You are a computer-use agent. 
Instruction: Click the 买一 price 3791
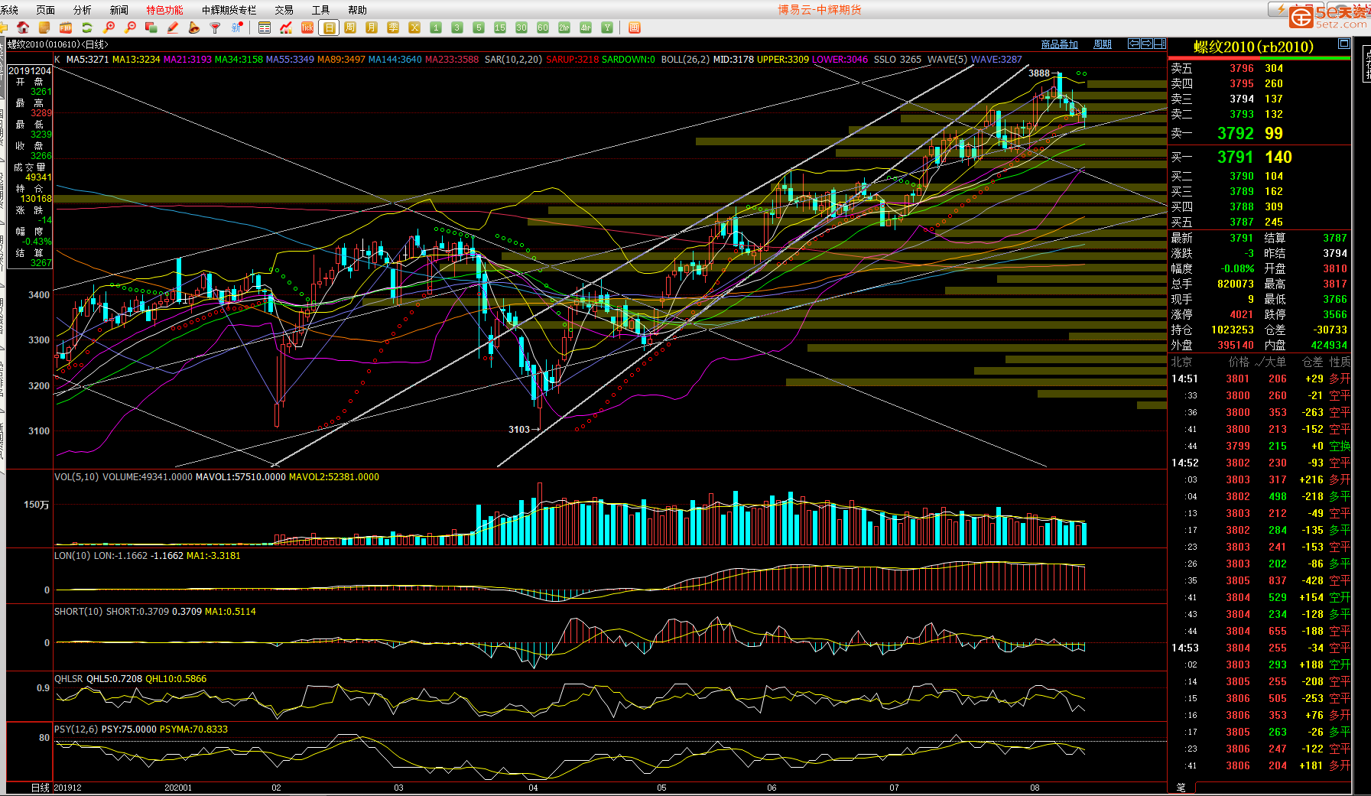pos(1236,157)
